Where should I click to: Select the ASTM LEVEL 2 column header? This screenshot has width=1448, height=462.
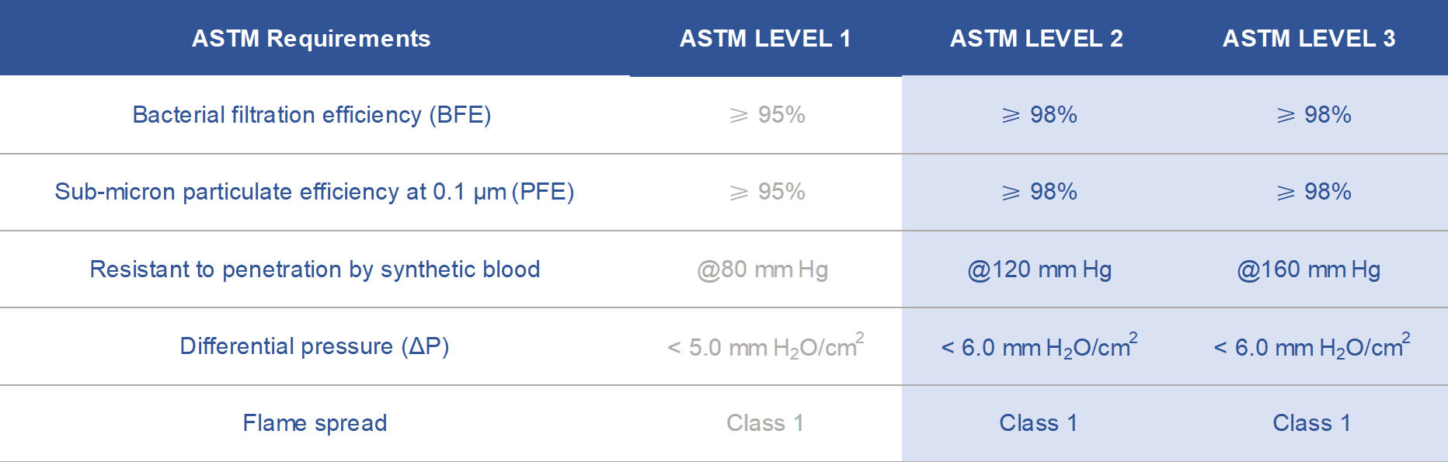click(1036, 38)
